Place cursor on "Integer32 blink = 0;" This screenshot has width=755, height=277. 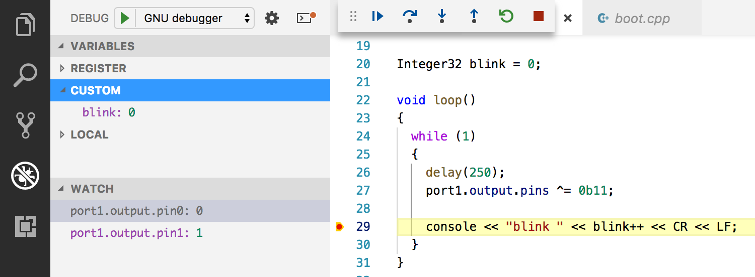469,64
